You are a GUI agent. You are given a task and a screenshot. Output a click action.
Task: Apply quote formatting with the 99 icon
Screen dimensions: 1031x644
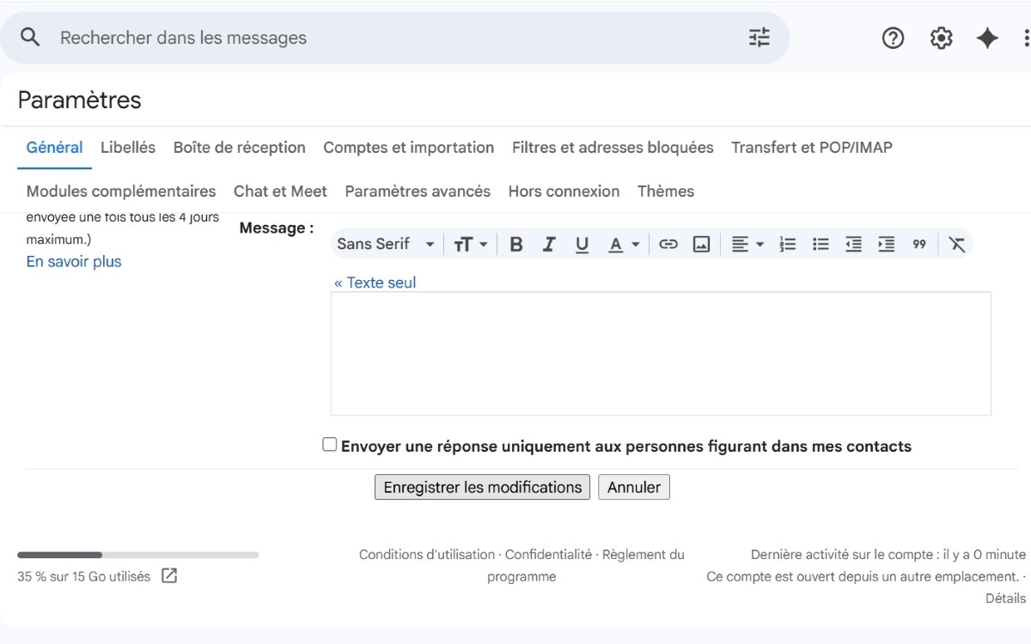(918, 244)
